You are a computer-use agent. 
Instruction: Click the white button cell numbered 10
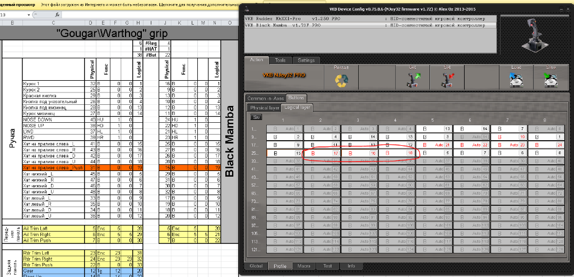pos(360,145)
